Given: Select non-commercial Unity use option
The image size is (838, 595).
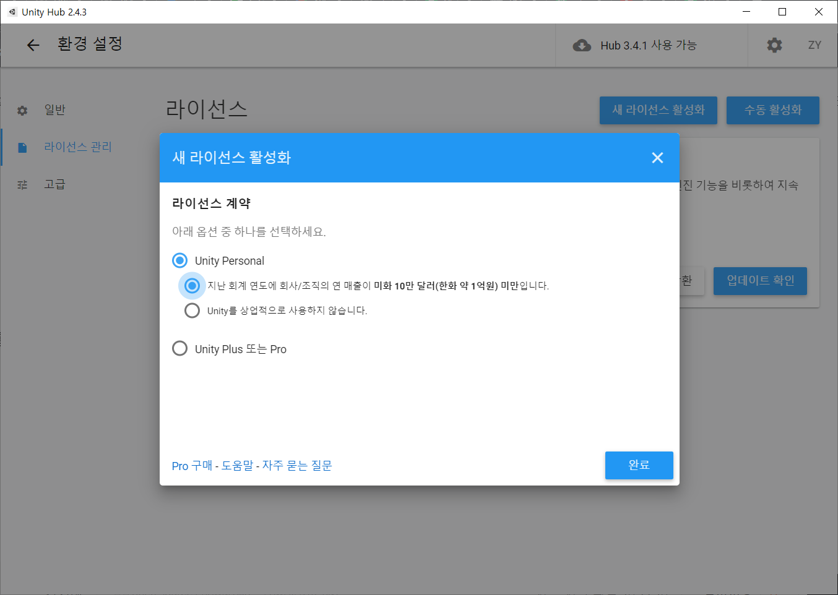Looking at the screenshot, I should pos(192,310).
